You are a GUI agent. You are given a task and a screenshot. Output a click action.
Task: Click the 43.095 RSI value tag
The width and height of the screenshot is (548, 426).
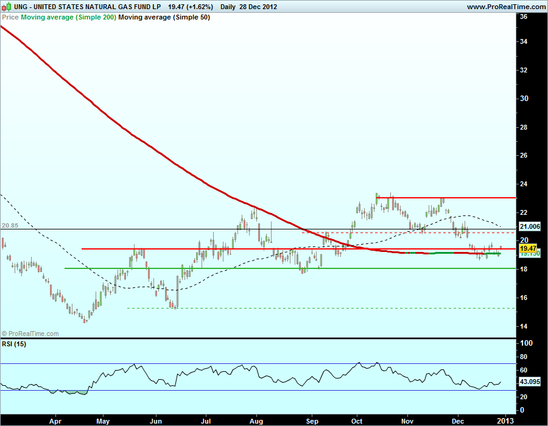530,382
